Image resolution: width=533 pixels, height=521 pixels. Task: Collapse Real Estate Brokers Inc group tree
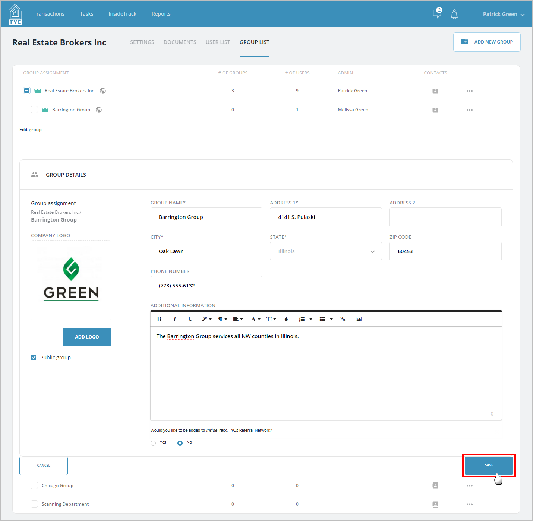click(27, 90)
